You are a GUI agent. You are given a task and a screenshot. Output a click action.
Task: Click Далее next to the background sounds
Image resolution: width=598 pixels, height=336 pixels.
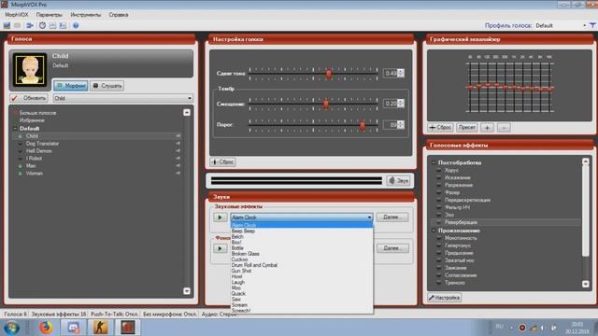pos(392,248)
